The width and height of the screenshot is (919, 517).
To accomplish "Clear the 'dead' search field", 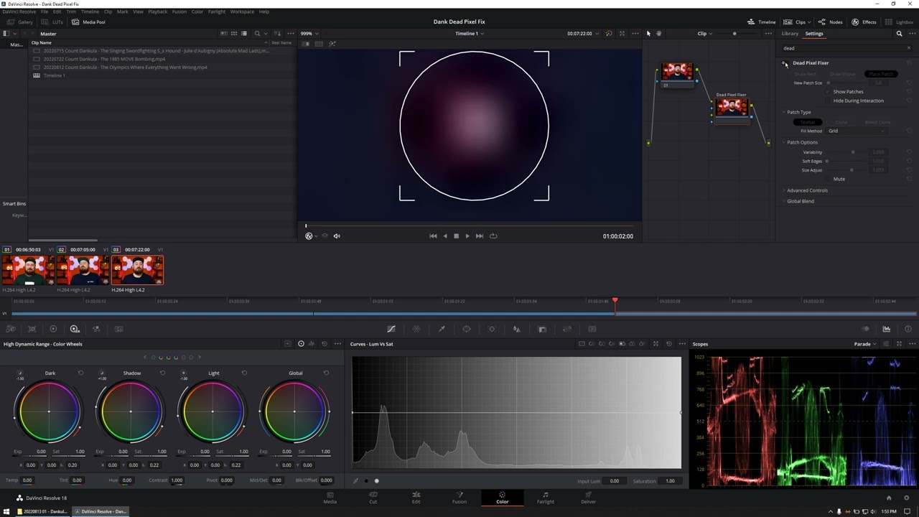I will [908, 48].
